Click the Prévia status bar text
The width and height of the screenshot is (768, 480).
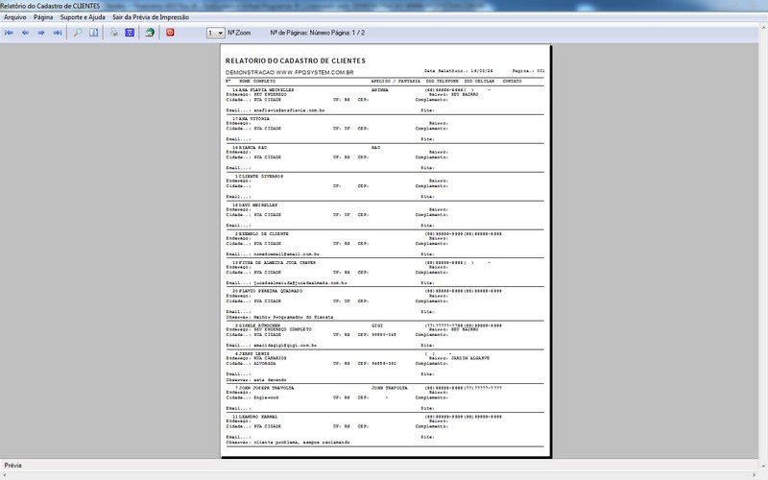click(13, 465)
